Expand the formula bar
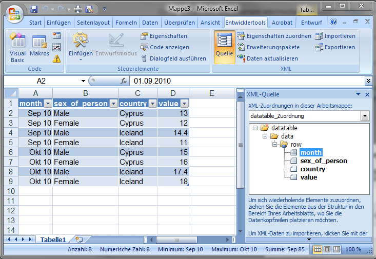The height and width of the screenshot is (259, 376). (368, 81)
